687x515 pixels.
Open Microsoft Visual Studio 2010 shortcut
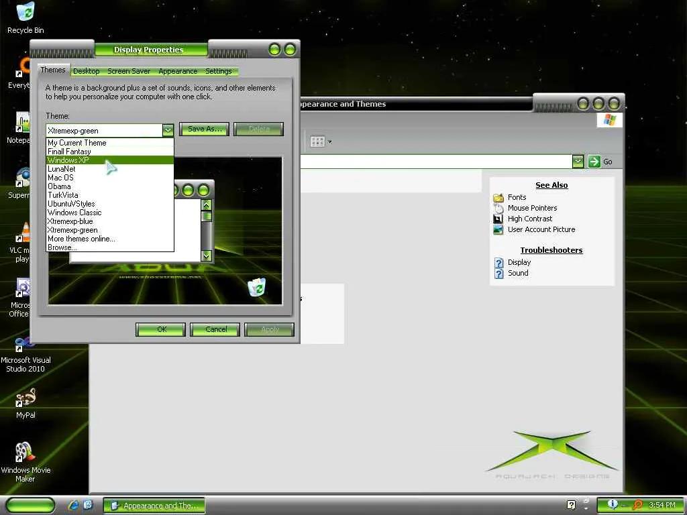25,345
